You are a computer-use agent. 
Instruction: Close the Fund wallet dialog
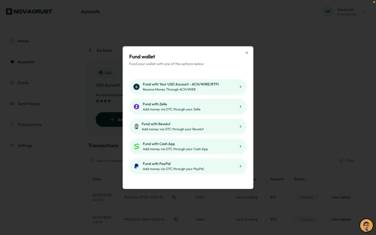[247, 53]
